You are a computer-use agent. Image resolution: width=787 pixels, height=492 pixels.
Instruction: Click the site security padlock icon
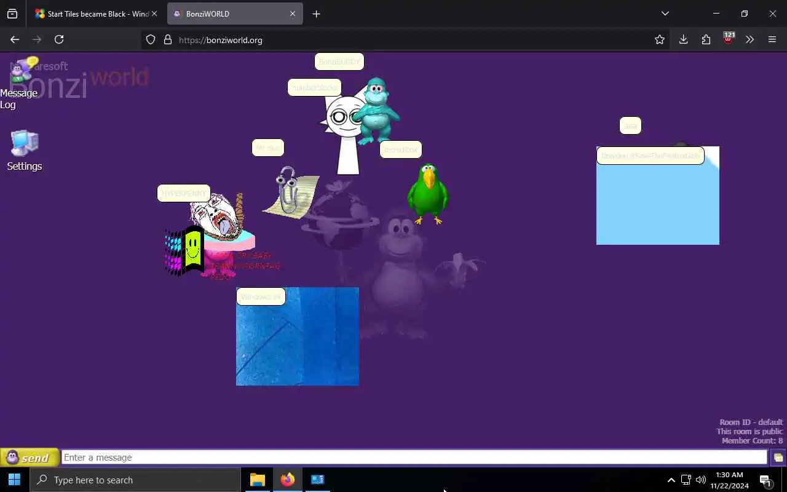pos(168,40)
